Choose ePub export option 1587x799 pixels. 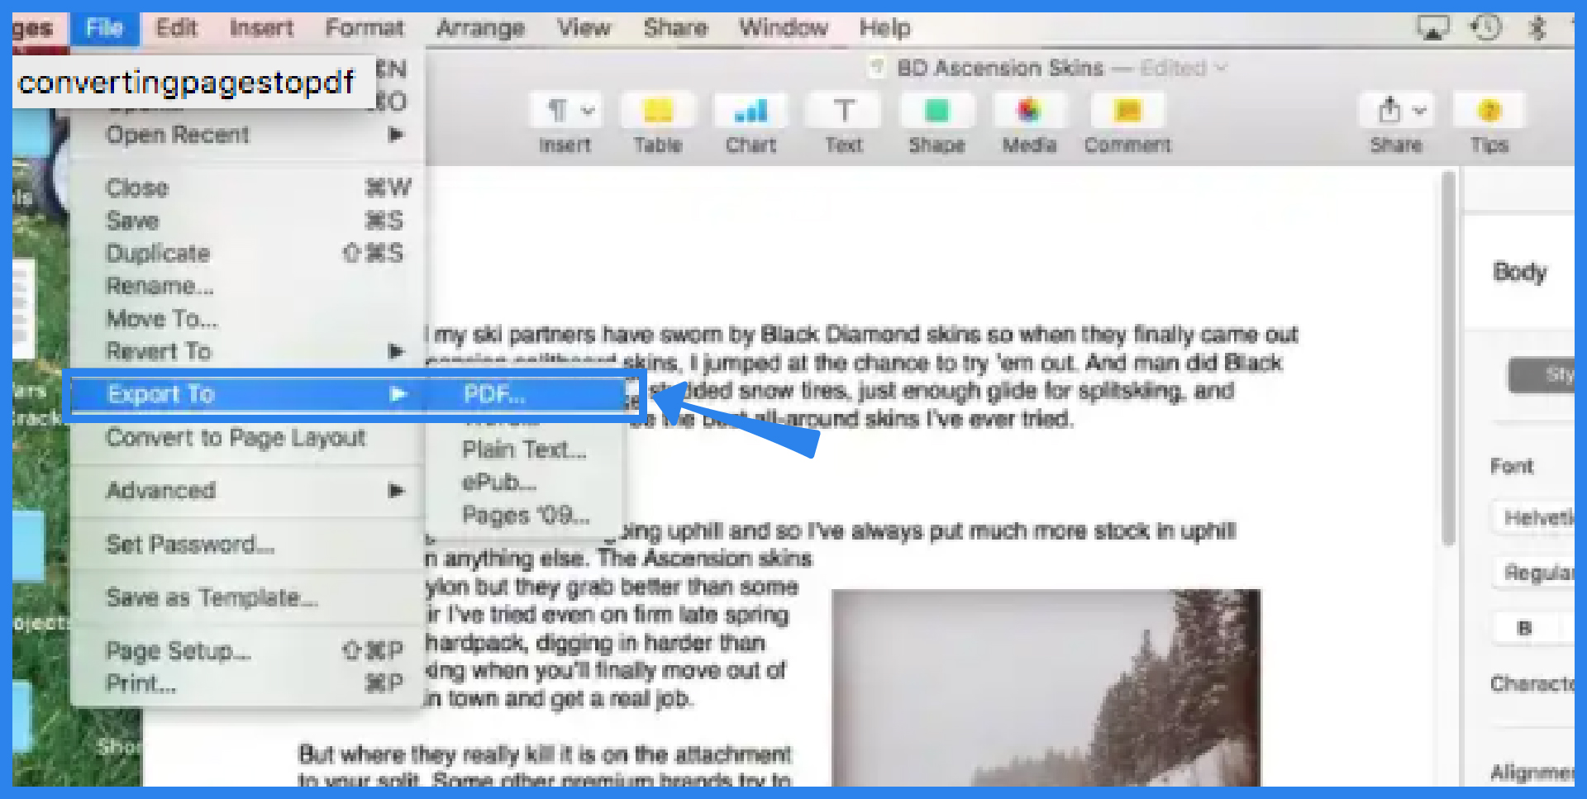tap(498, 482)
